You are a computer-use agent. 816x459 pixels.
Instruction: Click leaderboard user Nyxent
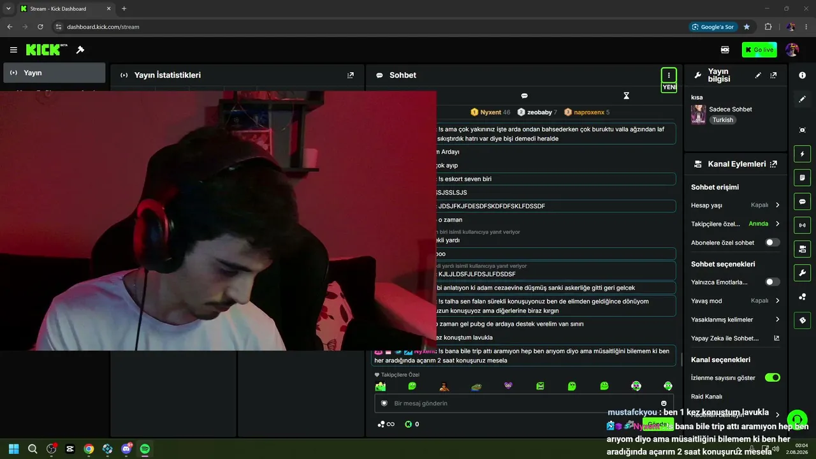[490, 112]
